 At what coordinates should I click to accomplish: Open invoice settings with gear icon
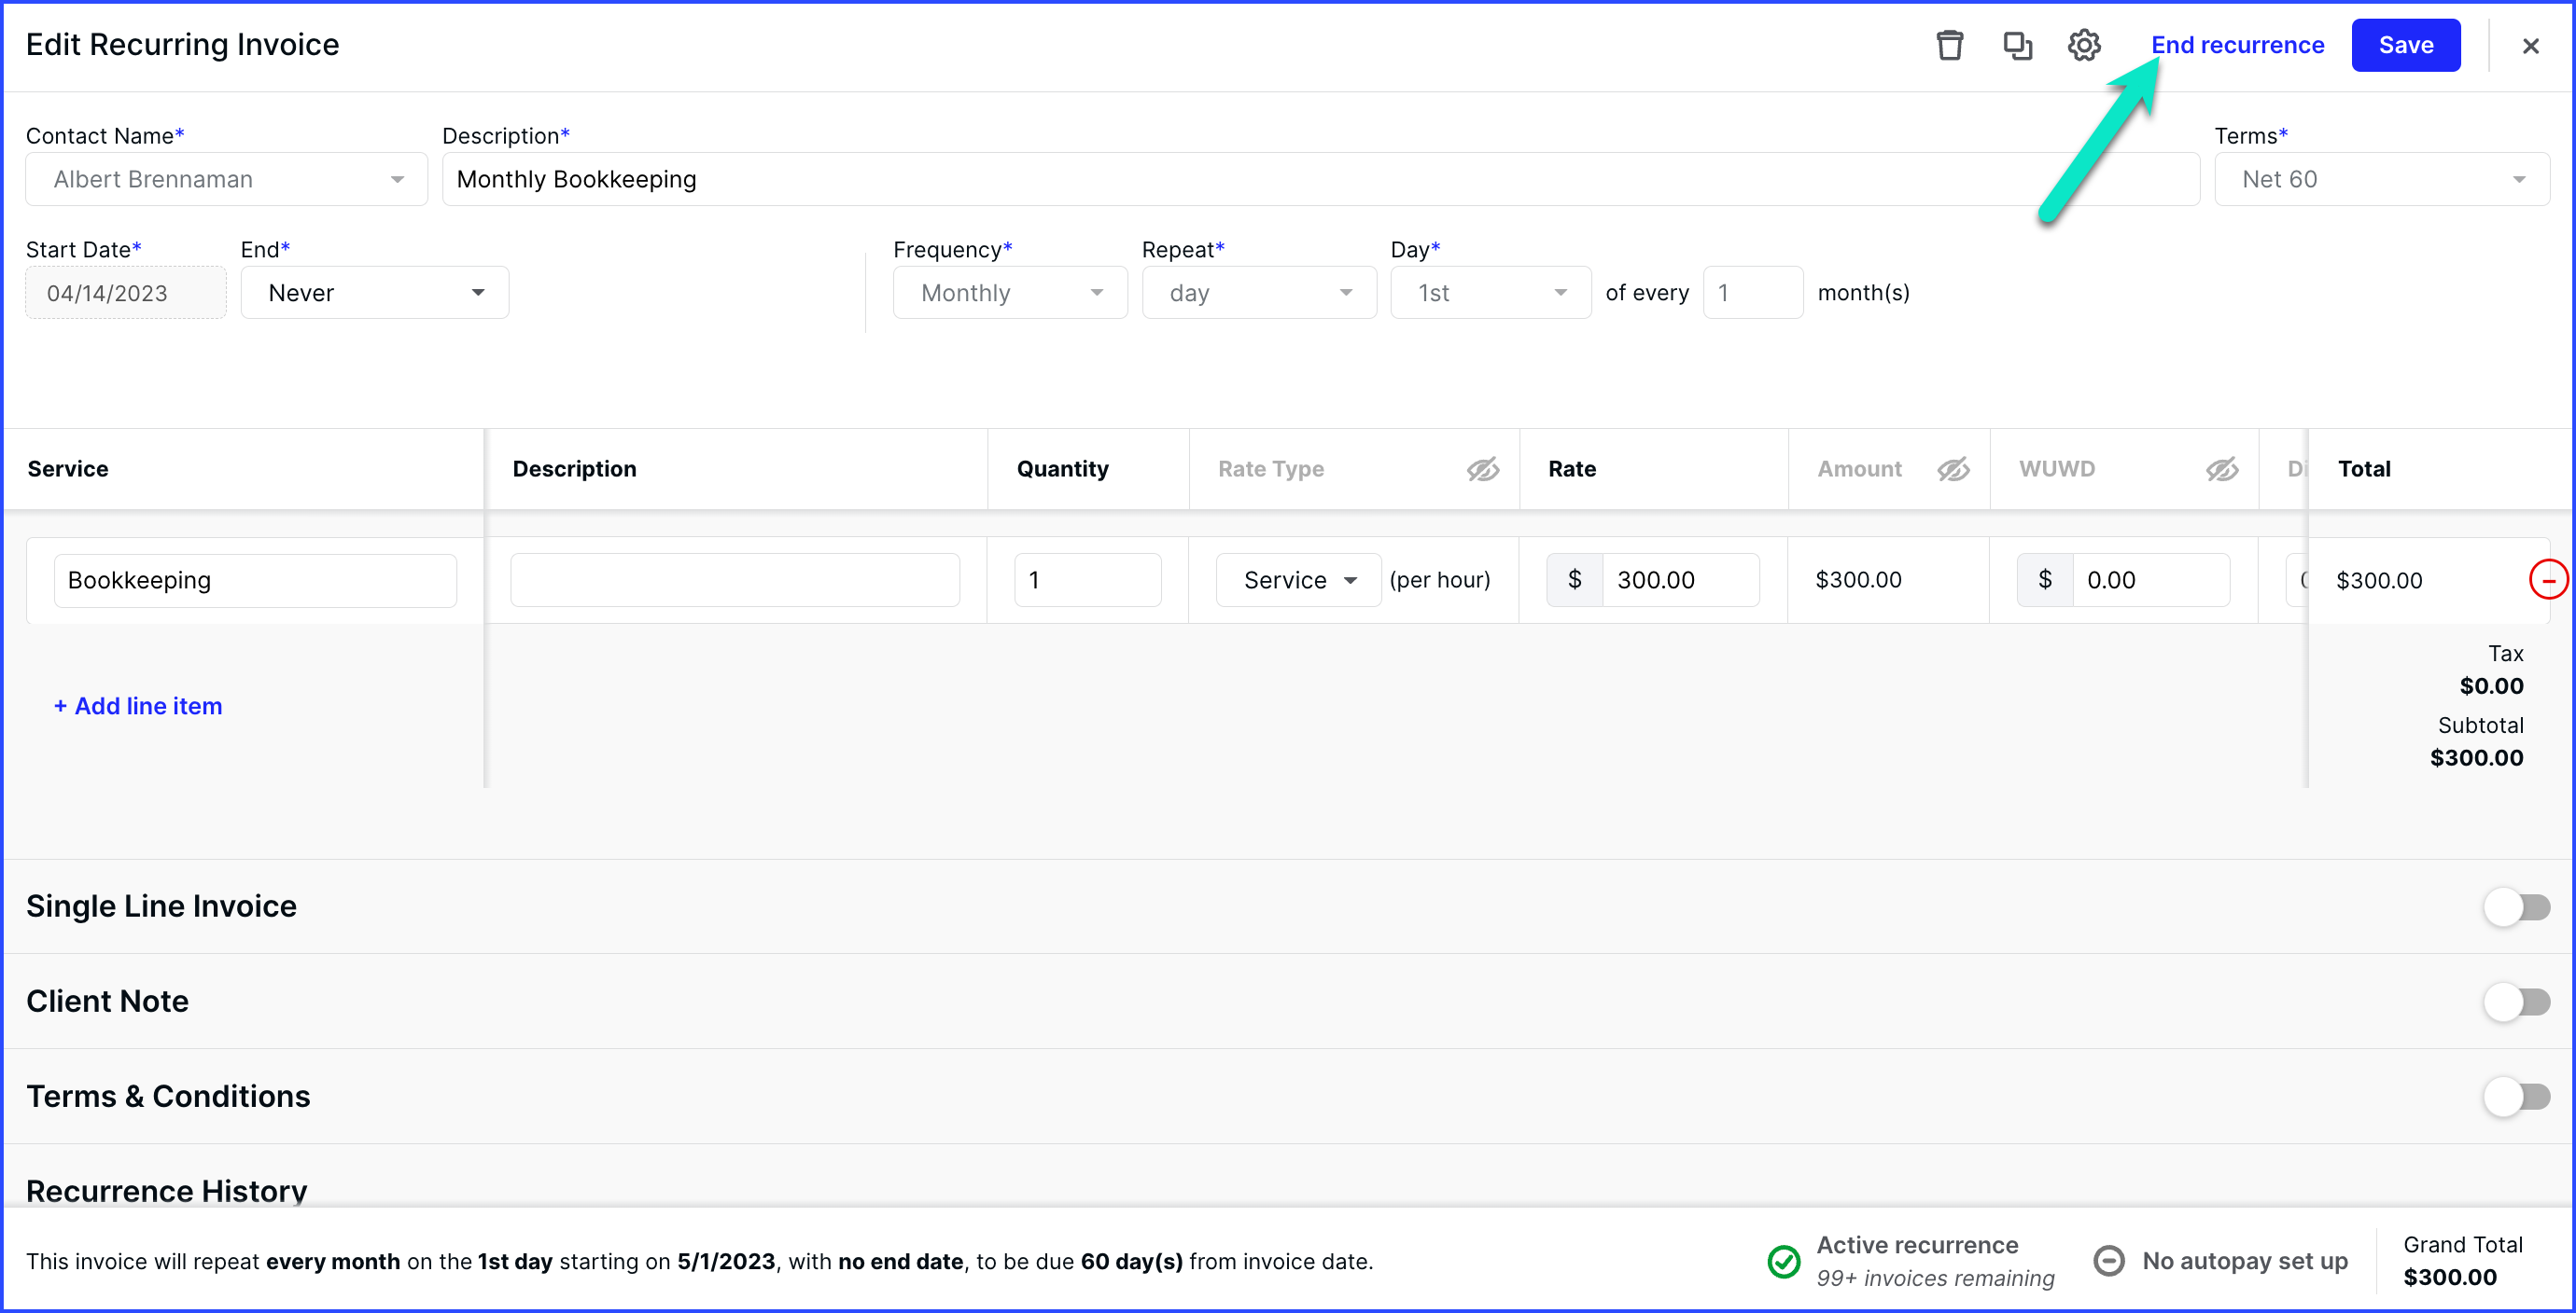click(2084, 45)
